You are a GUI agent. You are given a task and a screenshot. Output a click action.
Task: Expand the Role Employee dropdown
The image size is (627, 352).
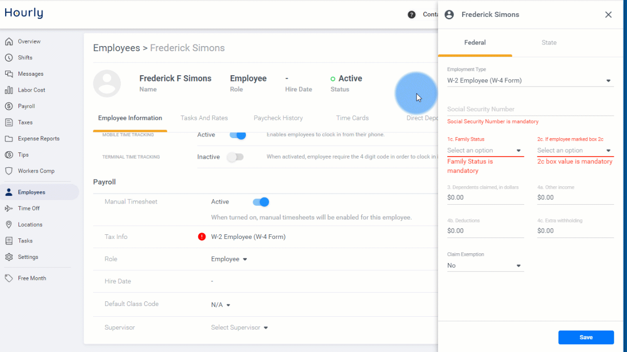click(229, 259)
